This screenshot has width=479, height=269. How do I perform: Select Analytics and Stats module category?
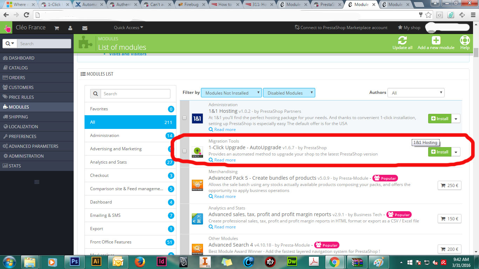[x=130, y=162]
